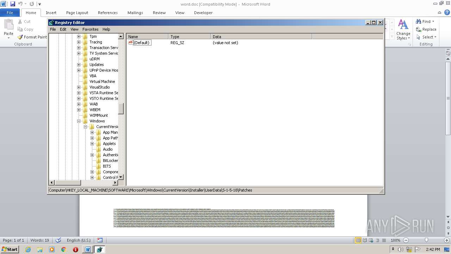Screen dimensions: 451x254
Task: Switch to Outline view
Action: coord(377,240)
